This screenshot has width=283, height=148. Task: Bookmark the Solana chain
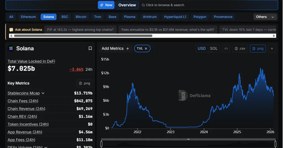[x=90, y=48]
